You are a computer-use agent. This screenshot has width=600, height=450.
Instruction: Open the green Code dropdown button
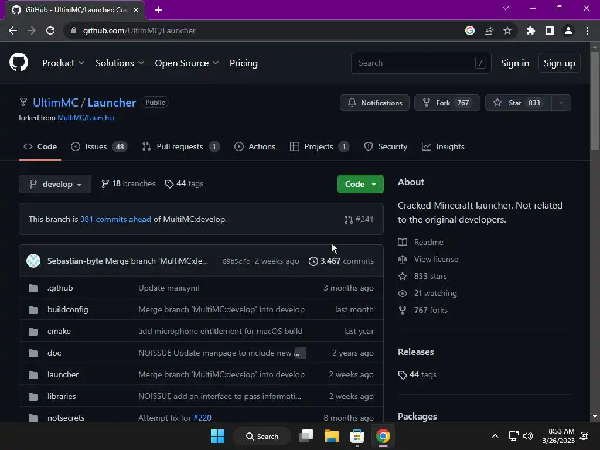(360, 184)
